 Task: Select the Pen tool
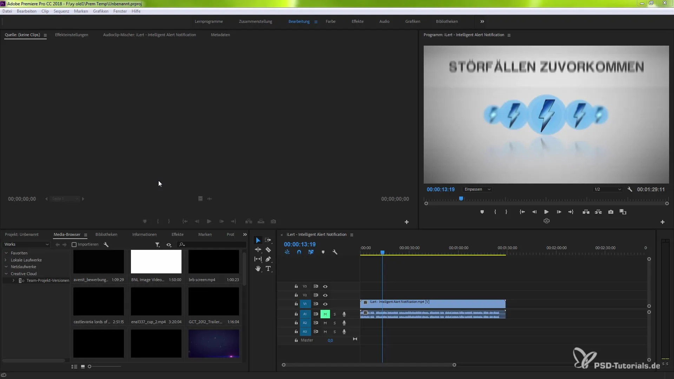[268, 259]
